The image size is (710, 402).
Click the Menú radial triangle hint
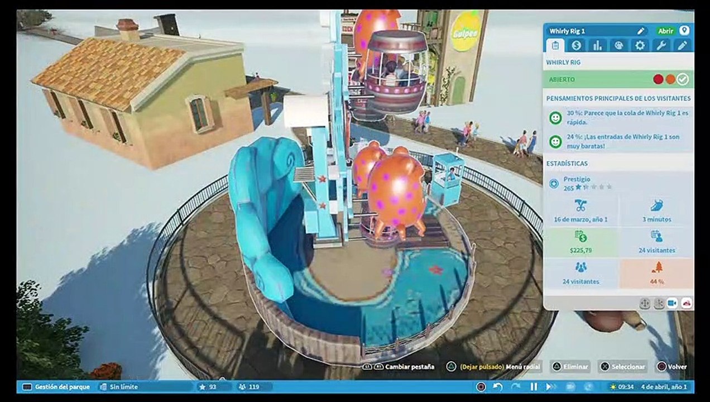[x=493, y=367]
